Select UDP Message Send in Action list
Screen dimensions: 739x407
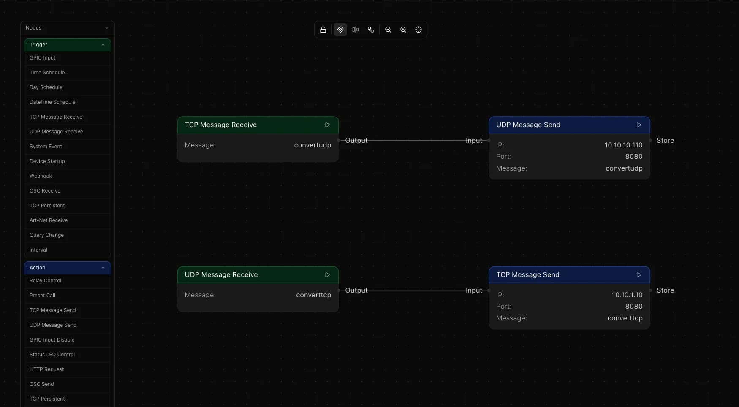coord(68,325)
